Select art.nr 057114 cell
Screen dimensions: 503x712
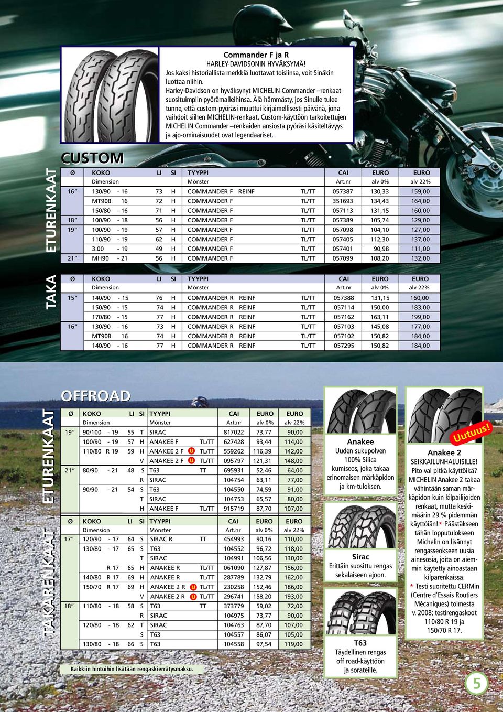(x=344, y=308)
